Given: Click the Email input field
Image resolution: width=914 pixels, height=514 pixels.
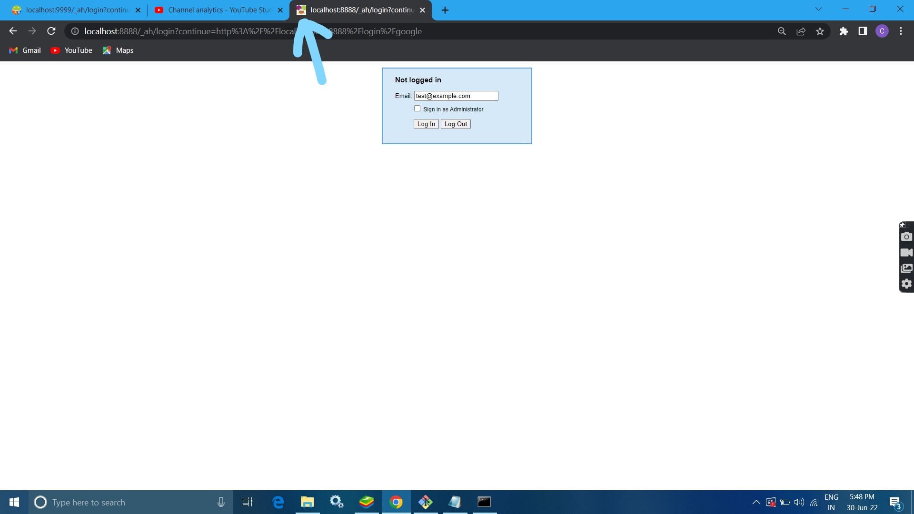Looking at the screenshot, I should pos(456,96).
